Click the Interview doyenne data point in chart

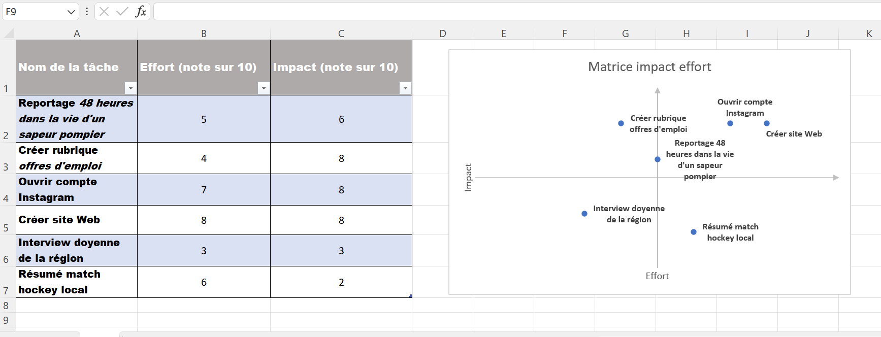[x=584, y=214]
